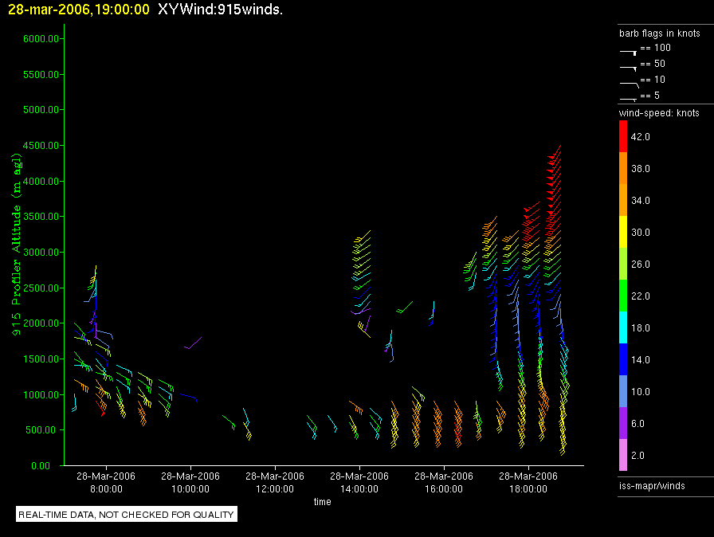
Task: Click the real-time data quality warning box
Action: (127, 515)
